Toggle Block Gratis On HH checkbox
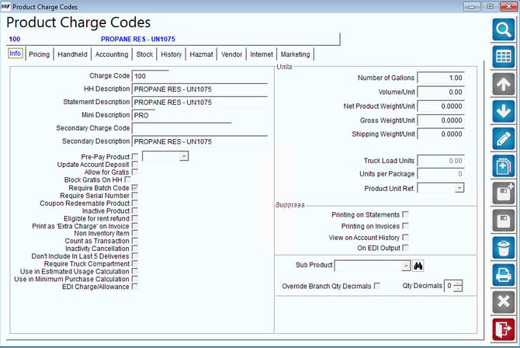Screen dimensions: 520x348 click(x=128, y=179)
